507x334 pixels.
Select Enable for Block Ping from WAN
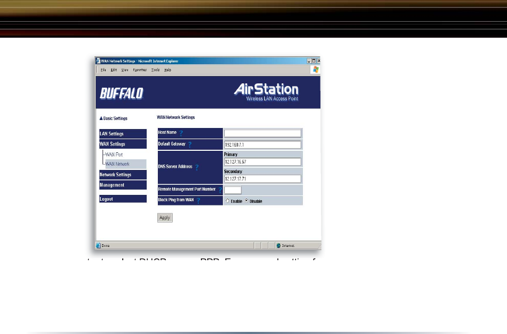pos(227,201)
